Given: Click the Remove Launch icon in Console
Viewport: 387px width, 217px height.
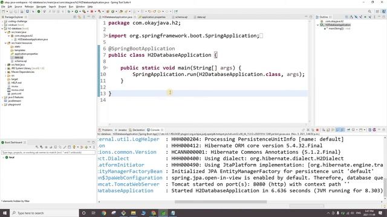Looking at the screenshot, I should 308,130.
